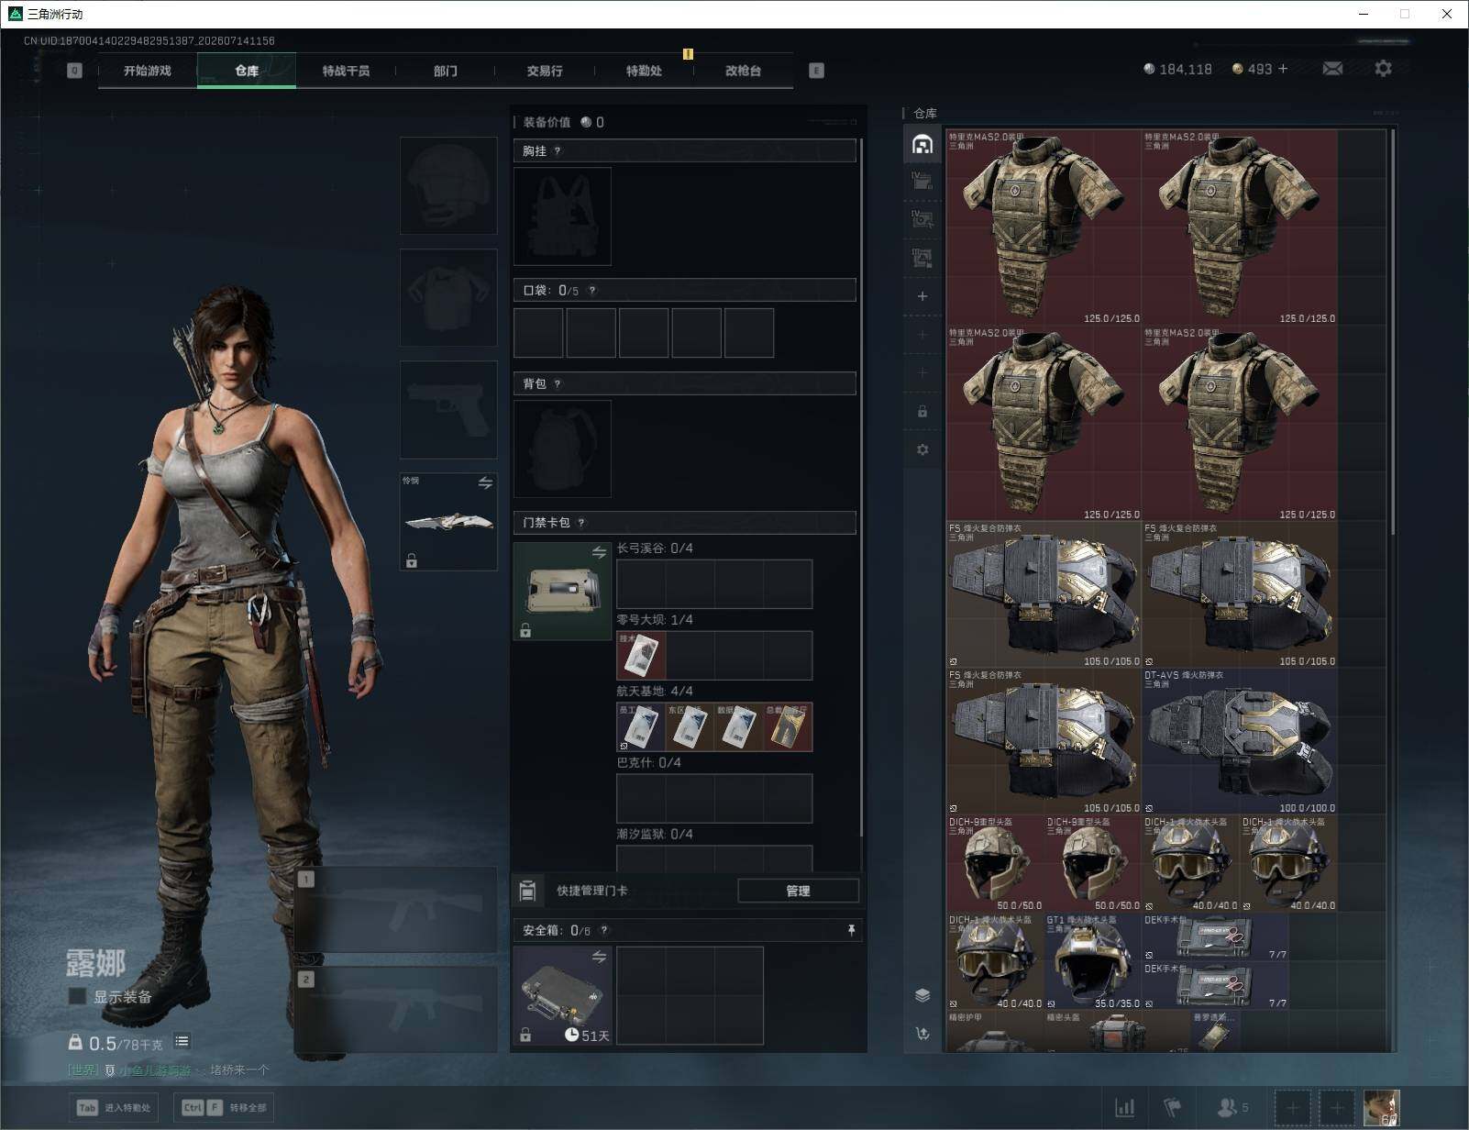Select the first IV expansion box icon
This screenshot has height=1130, width=1469.
point(922,181)
